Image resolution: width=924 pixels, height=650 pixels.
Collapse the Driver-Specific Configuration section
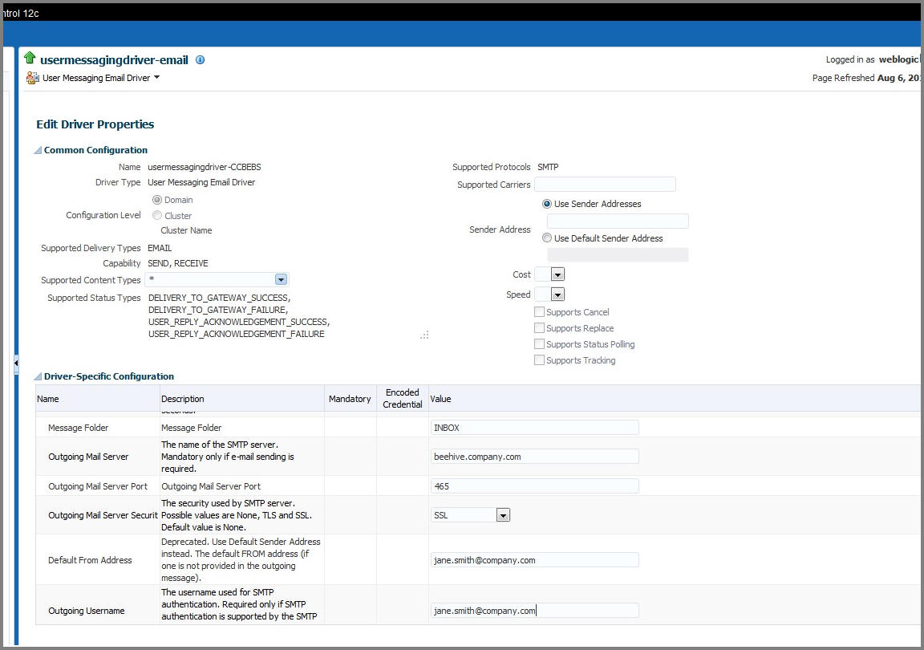(38, 376)
